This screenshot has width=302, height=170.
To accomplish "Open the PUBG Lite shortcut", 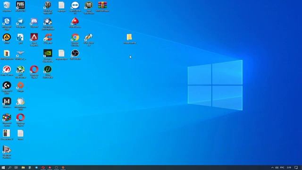I will click(20, 5).
